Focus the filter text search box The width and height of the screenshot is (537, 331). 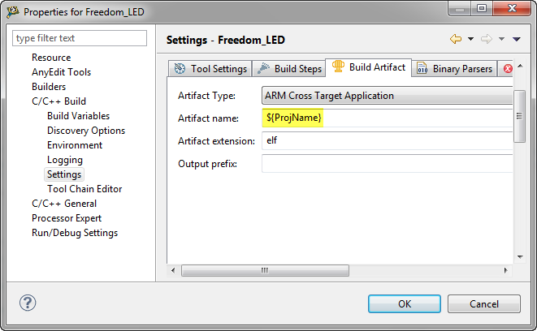point(80,38)
